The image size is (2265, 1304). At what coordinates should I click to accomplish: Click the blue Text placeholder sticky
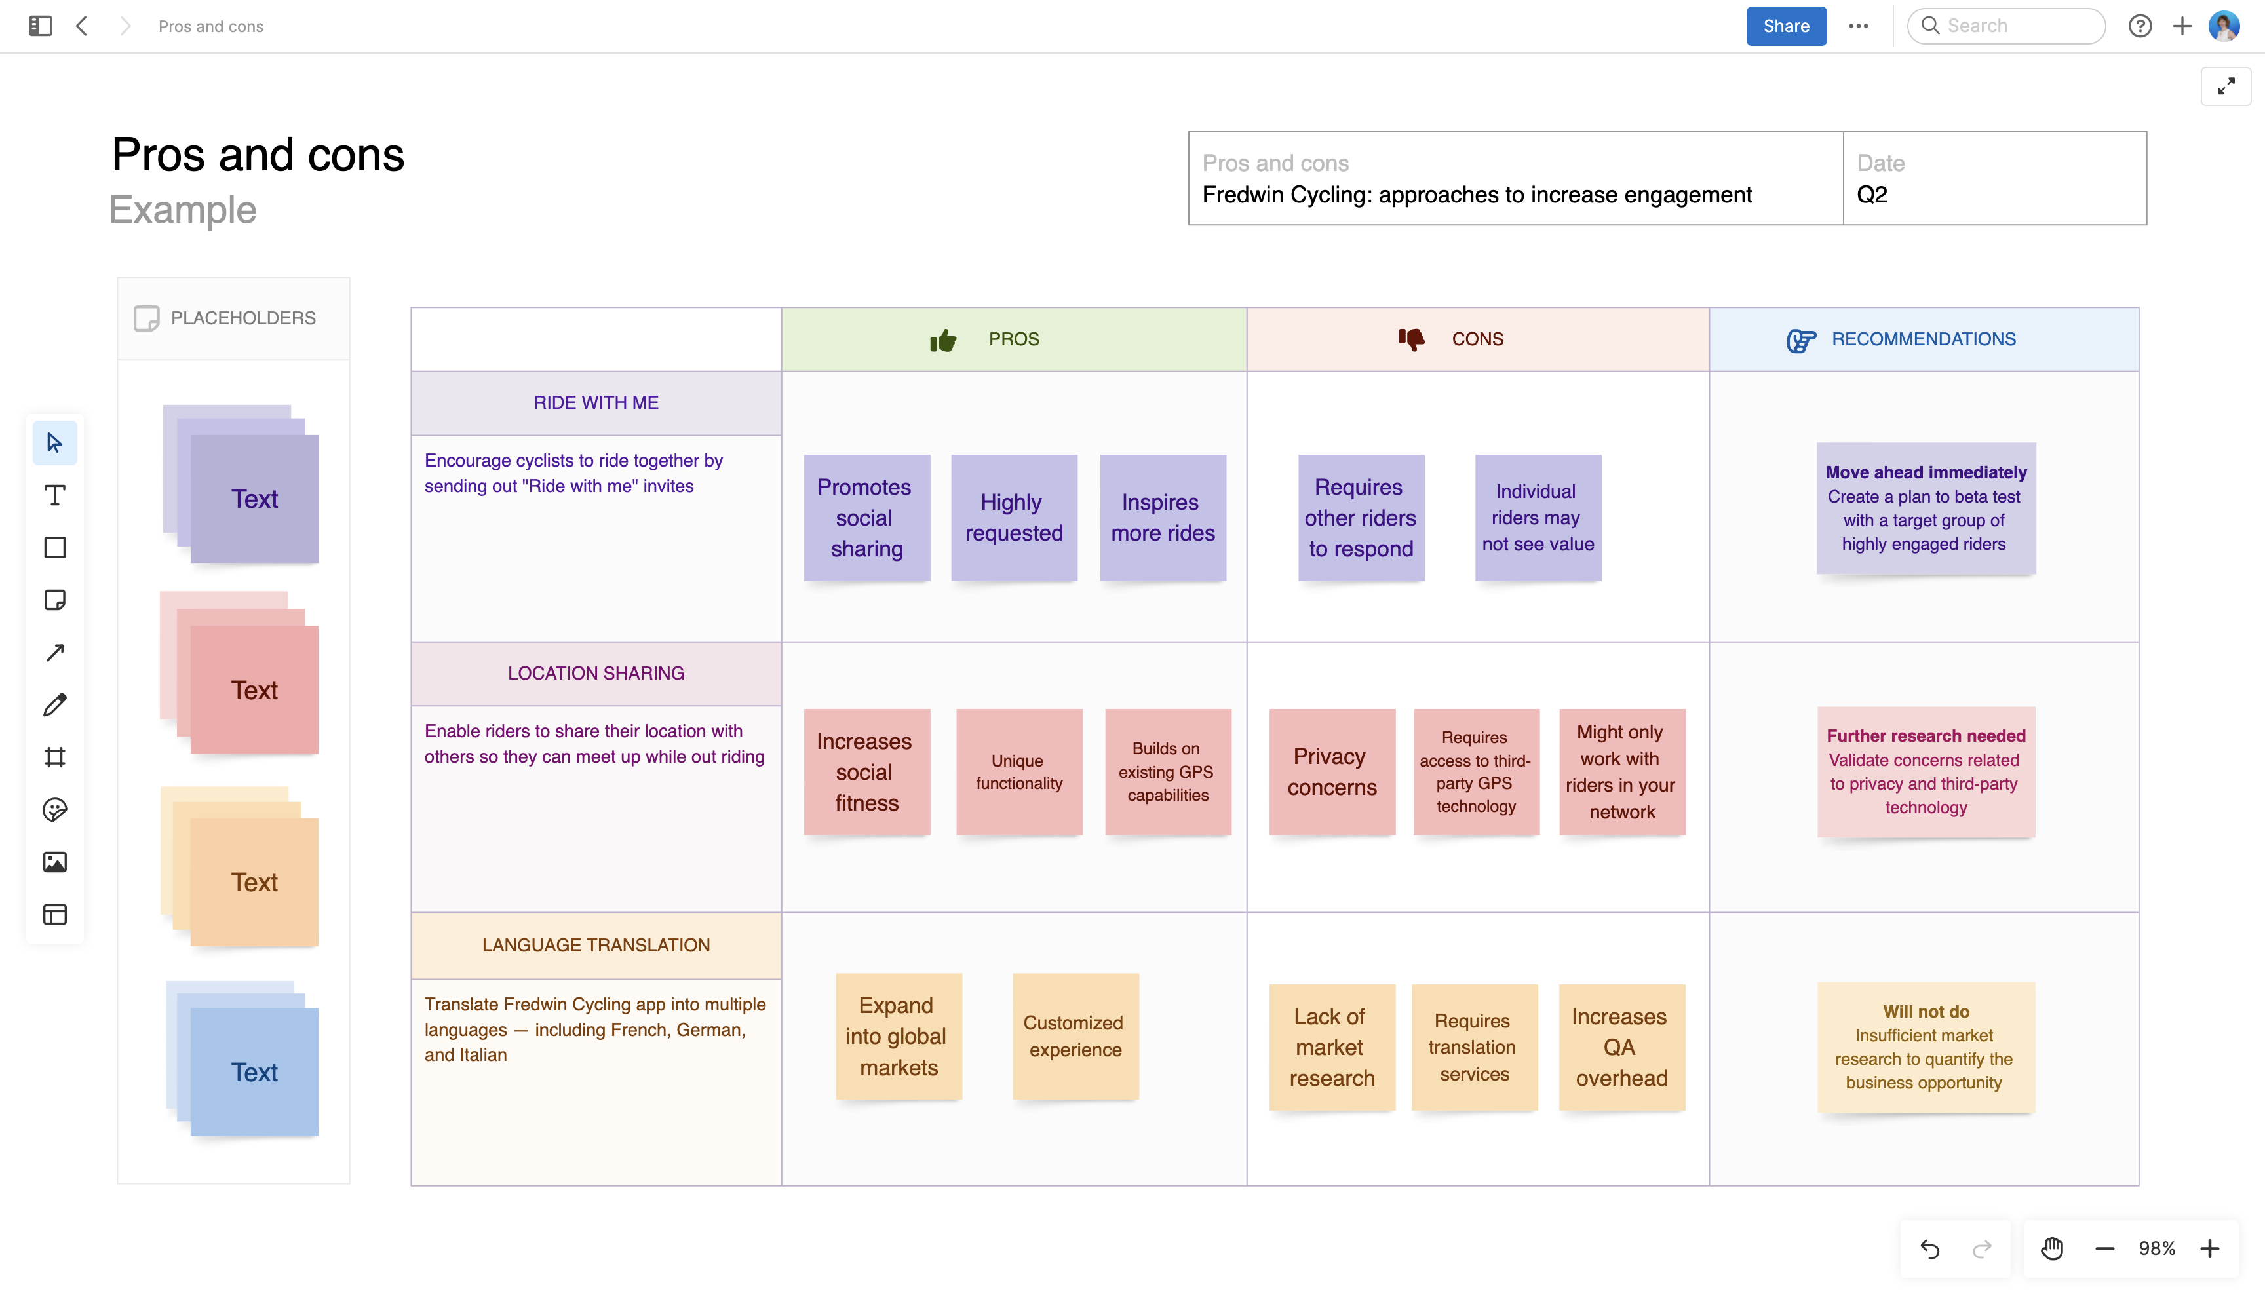click(x=254, y=1071)
